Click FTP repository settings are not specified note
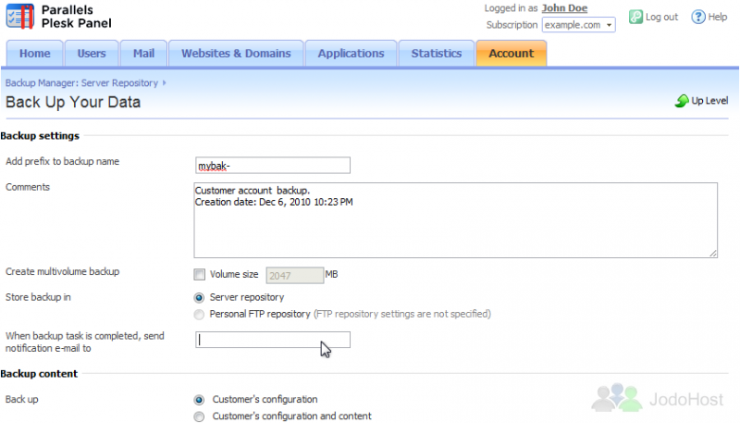 pos(402,314)
